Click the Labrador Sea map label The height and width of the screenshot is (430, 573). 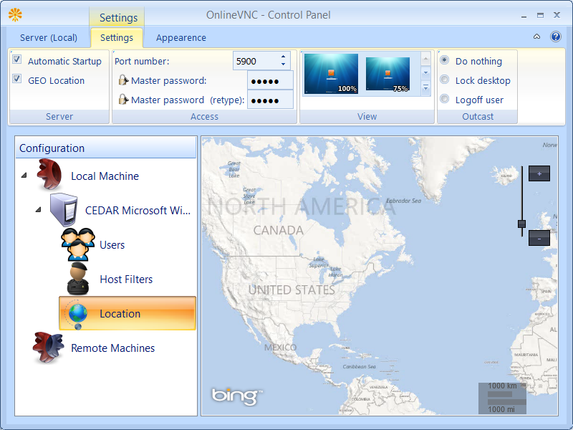404,201
